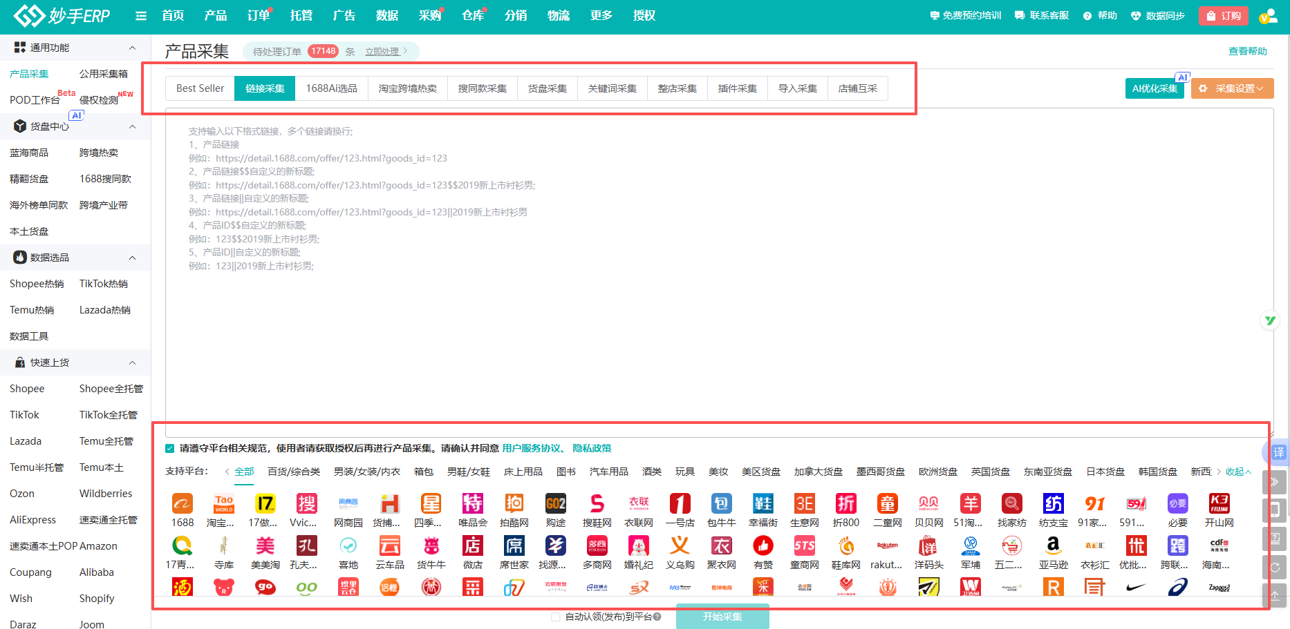
Task: Pick the 一号店 platform icon
Action: pyautogui.click(x=680, y=503)
